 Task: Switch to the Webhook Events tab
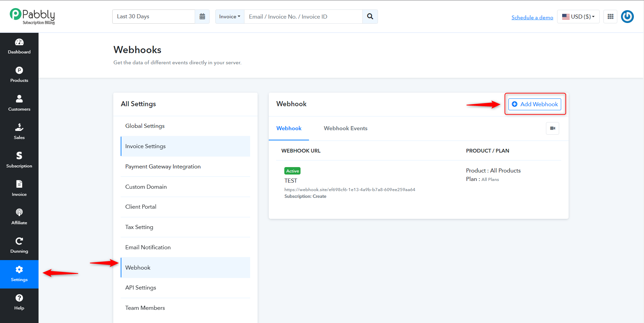coord(345,128)
